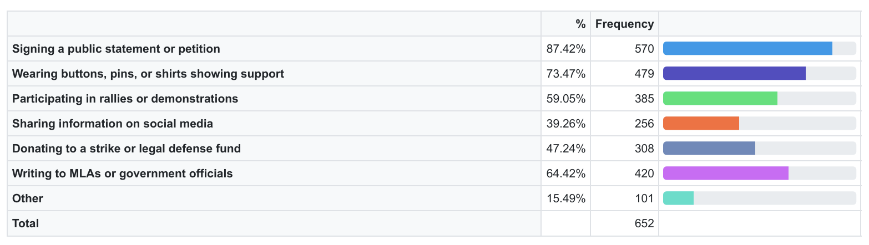The height and width of the screenshot is (245, 869).
Task: Click the Frequency column header
Action: click(x=624, y=24)
